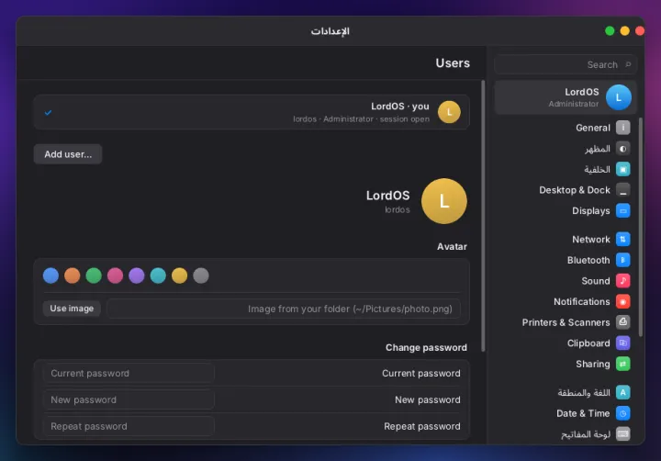
Task: Click the blue LordOS sidebar avatar
Action: pos(619,97)
